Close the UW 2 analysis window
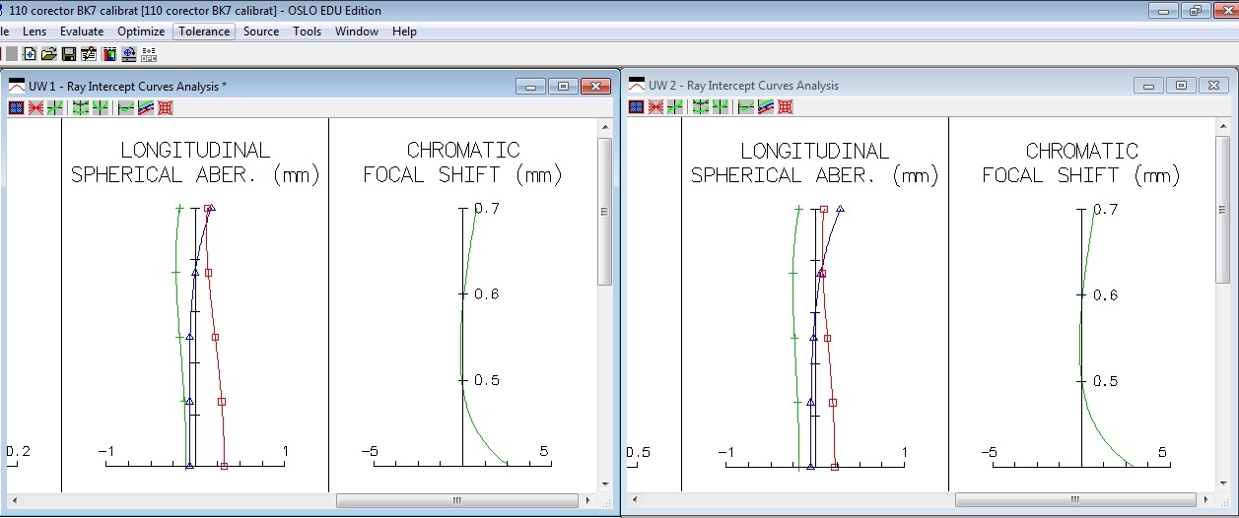The image size is (1239, 518). tap(1213, 87)
